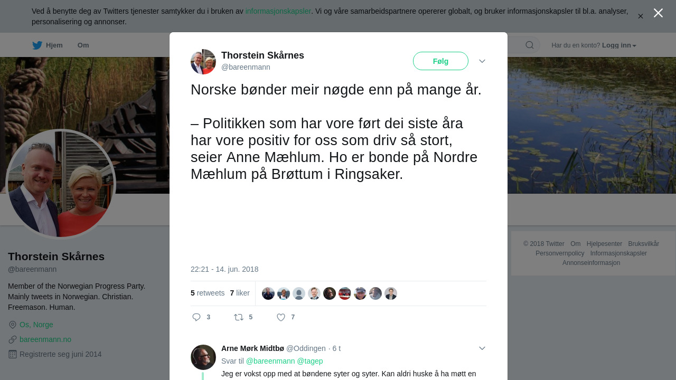The height and width of the screenshot is (380, 676).
Task: View the 5 retweets list
Action: (208, 293)
